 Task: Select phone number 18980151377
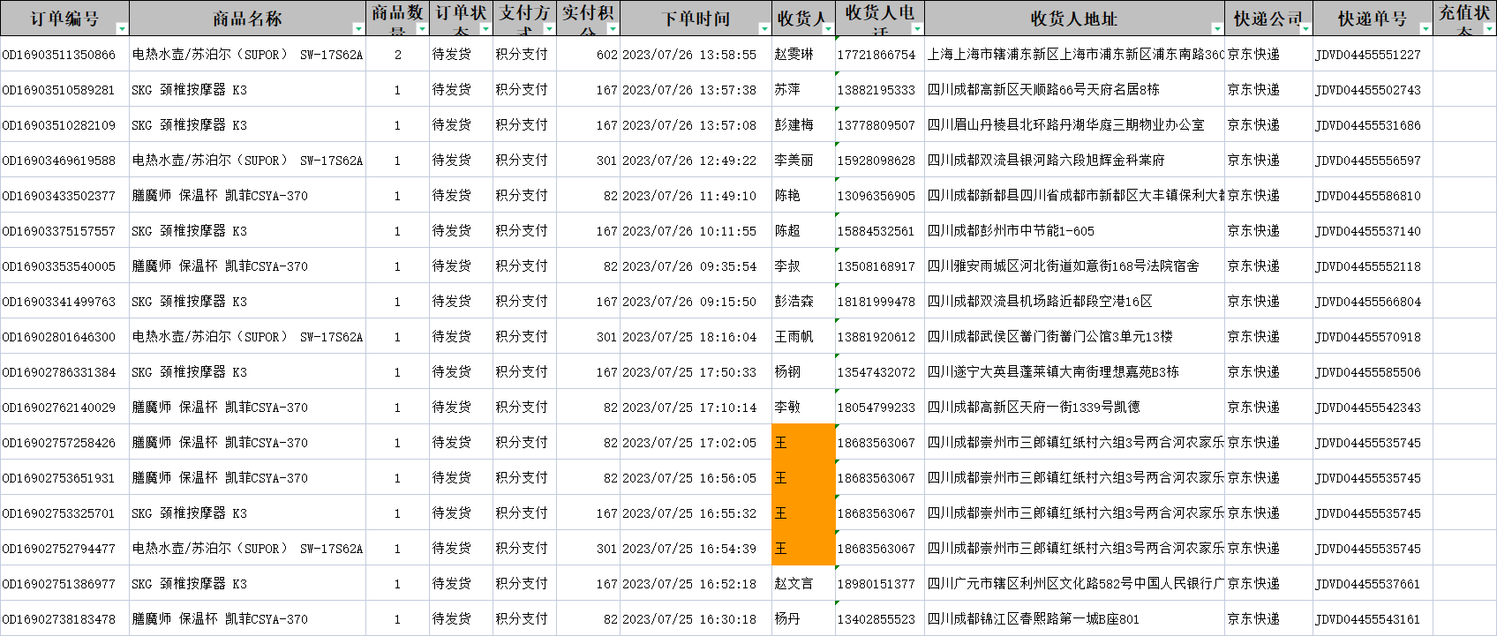click(876, 584)
